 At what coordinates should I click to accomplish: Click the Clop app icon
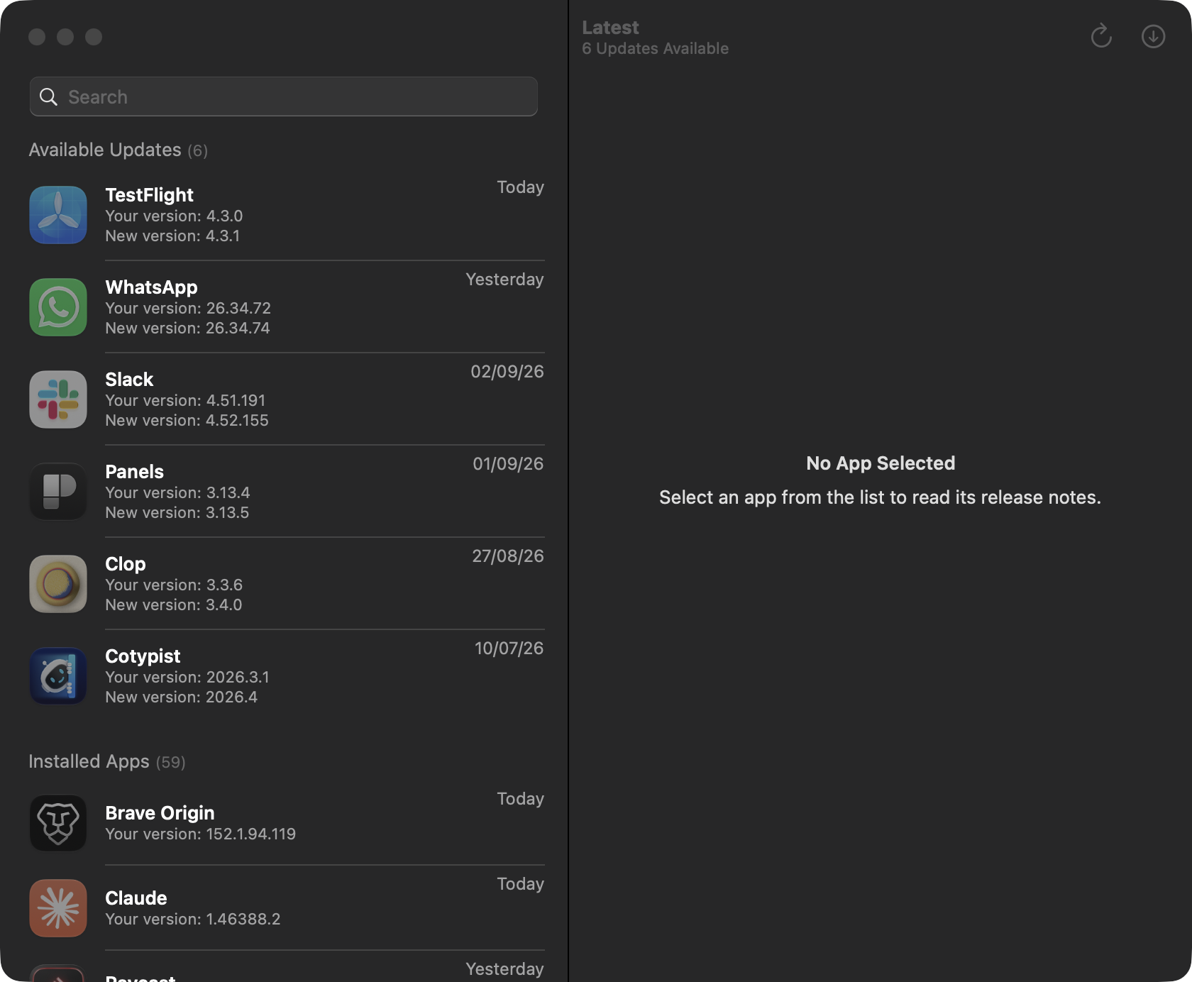coord(58,584)
